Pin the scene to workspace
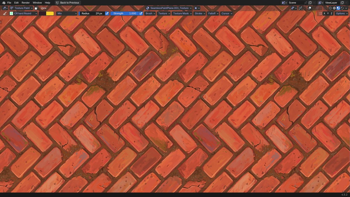Screen dimensions: 350x197 point(305,3)
